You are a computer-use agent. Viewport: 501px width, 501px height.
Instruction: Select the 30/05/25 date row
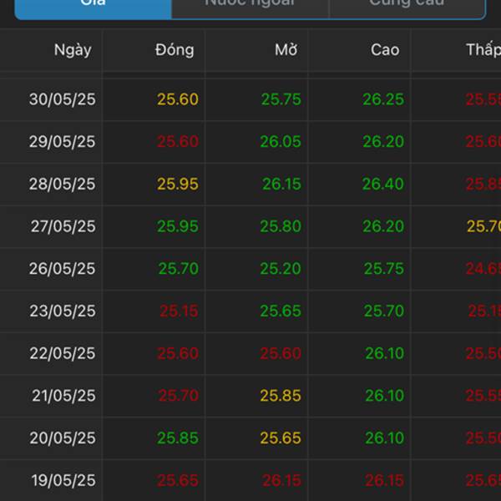coord(250,99)
